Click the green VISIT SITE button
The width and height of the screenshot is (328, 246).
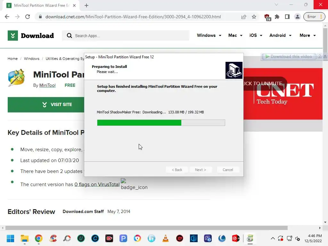pyautogui.click(x=46, y=105)
